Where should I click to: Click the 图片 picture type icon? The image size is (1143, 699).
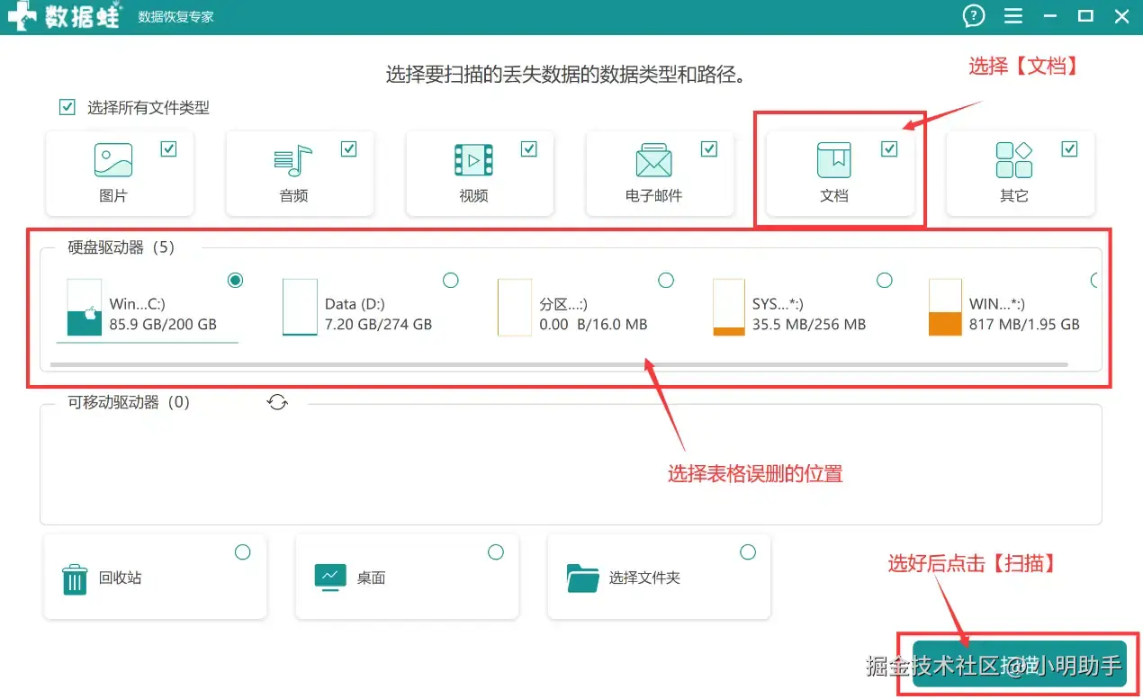(x=113, y=160)
